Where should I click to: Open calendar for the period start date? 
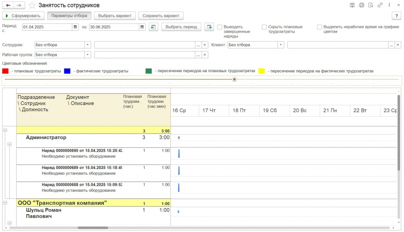click(x=75, y=27)
